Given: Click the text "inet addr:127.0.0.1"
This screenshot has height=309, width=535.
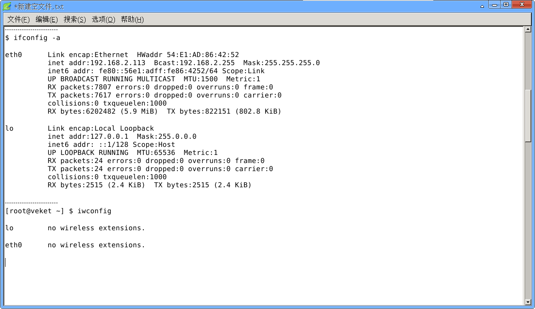Looking at the screenshot, I should click(x=88, y=137).
